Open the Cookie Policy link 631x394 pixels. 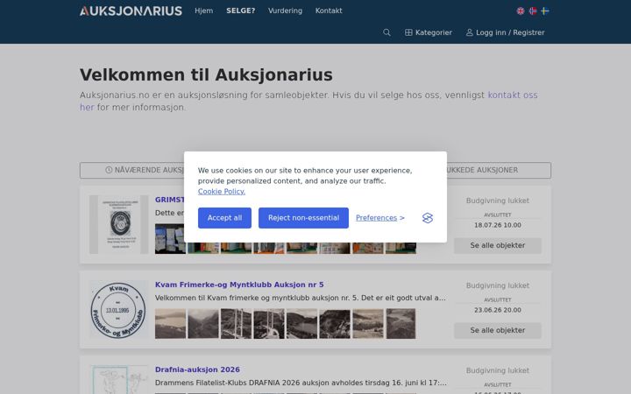(222, 192)
